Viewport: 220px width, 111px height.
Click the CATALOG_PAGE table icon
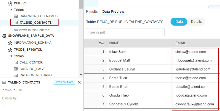pos(16,69)
